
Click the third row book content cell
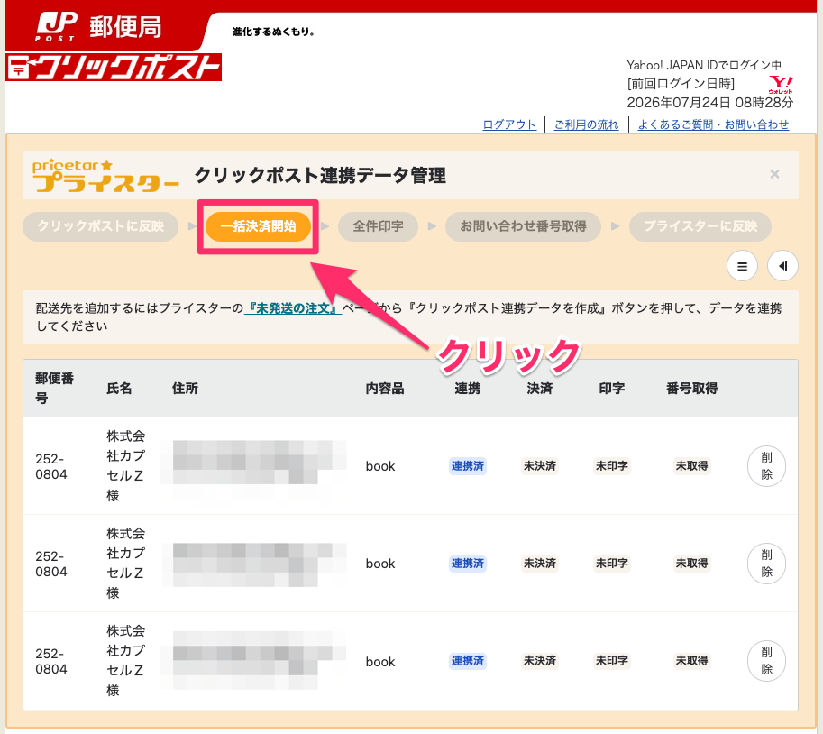pyautogui.click(x=380, y=662)
